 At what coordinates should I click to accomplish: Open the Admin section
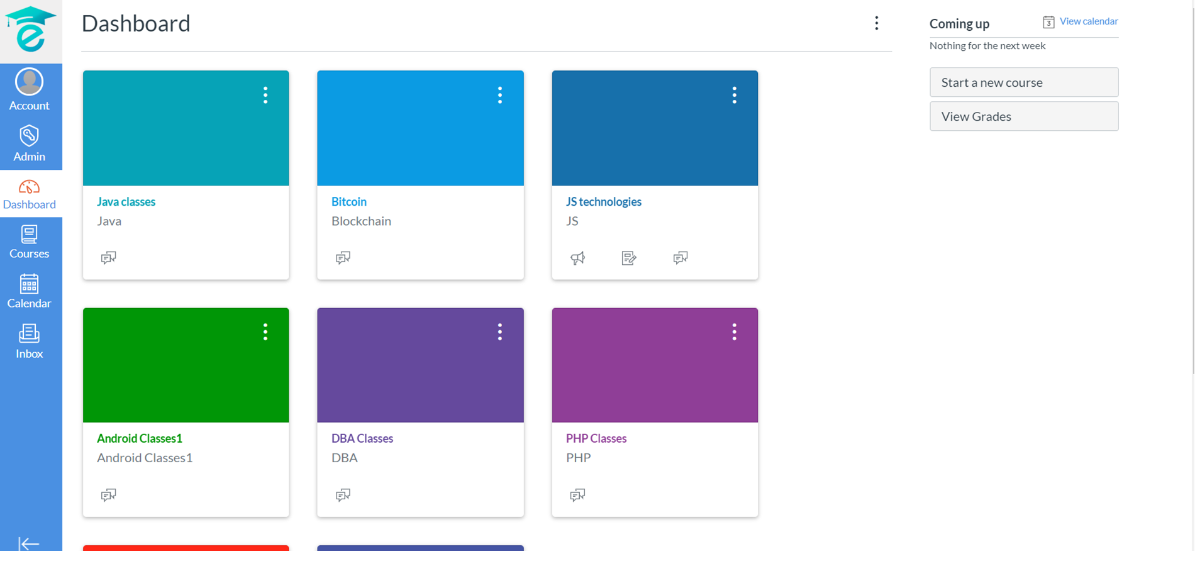tap(29, 143)
